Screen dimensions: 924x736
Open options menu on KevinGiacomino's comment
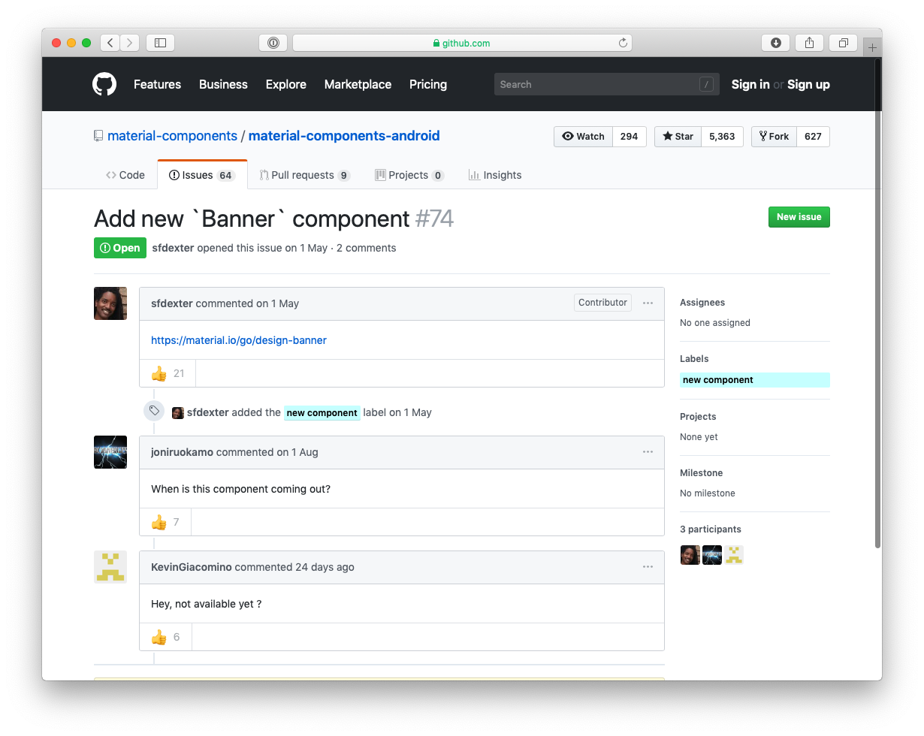point(648,567)
